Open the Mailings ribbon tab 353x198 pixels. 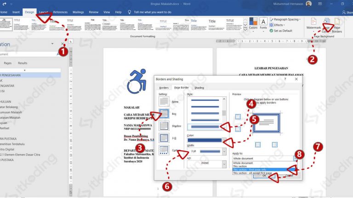[78, 12]
